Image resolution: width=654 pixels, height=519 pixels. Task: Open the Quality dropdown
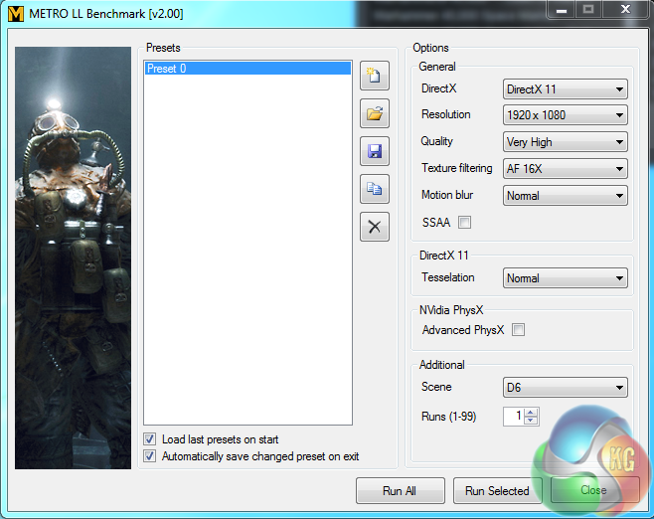coord(565,142)
